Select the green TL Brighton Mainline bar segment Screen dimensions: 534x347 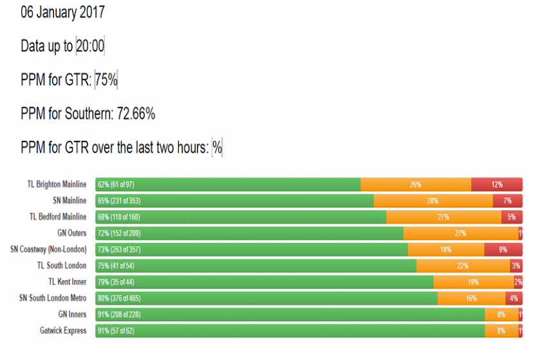pyautogui.click(x=228, y=184)
